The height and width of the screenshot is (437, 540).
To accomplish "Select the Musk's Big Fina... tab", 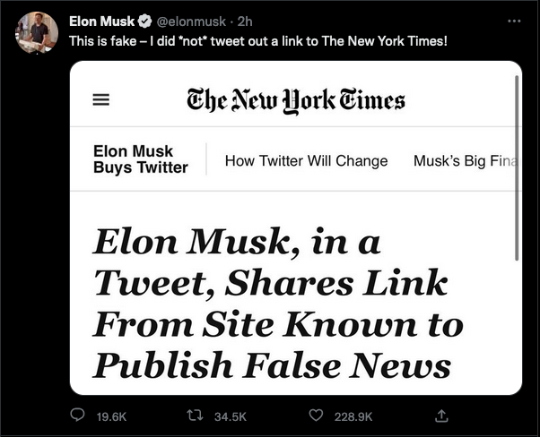I will [466, 160].
